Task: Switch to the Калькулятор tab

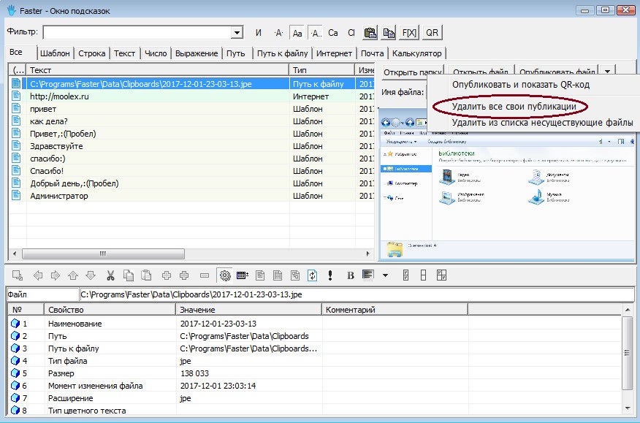Action: tap(416, 53)
